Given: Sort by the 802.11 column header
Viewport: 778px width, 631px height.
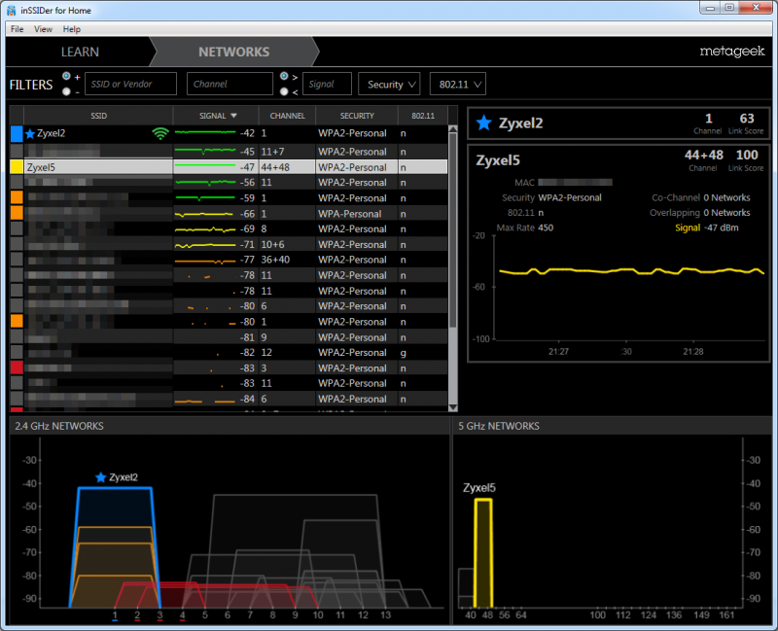Looking at the screenshot, I should [x=423, y=116].
